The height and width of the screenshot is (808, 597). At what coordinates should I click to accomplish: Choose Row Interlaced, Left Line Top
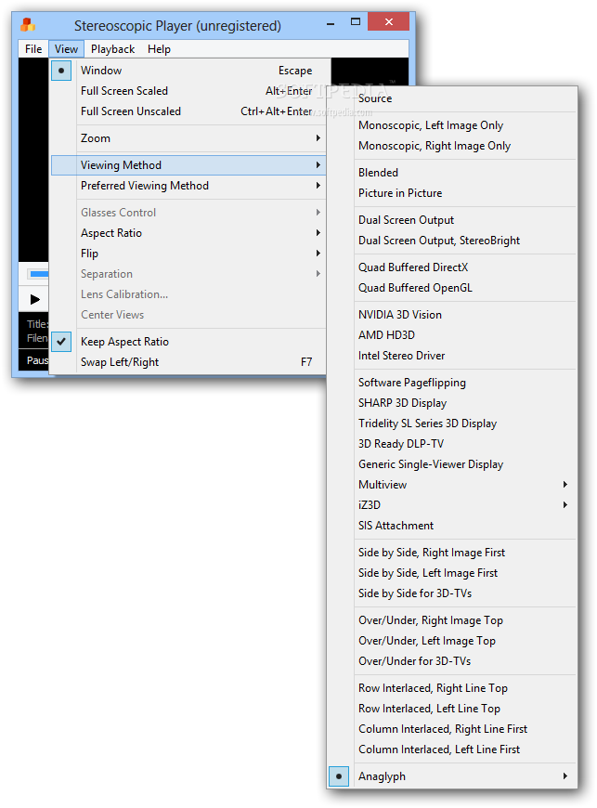(452, 709)
